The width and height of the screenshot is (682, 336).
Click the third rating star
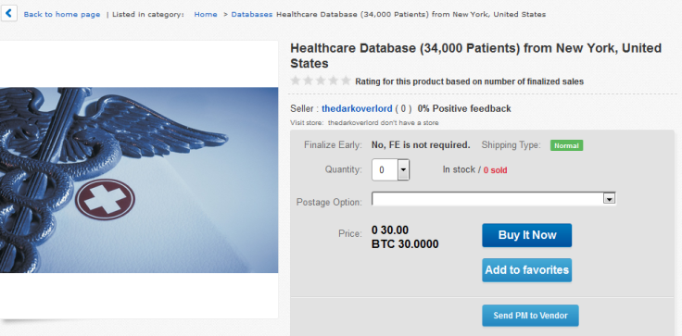click(x=321, y=81)
